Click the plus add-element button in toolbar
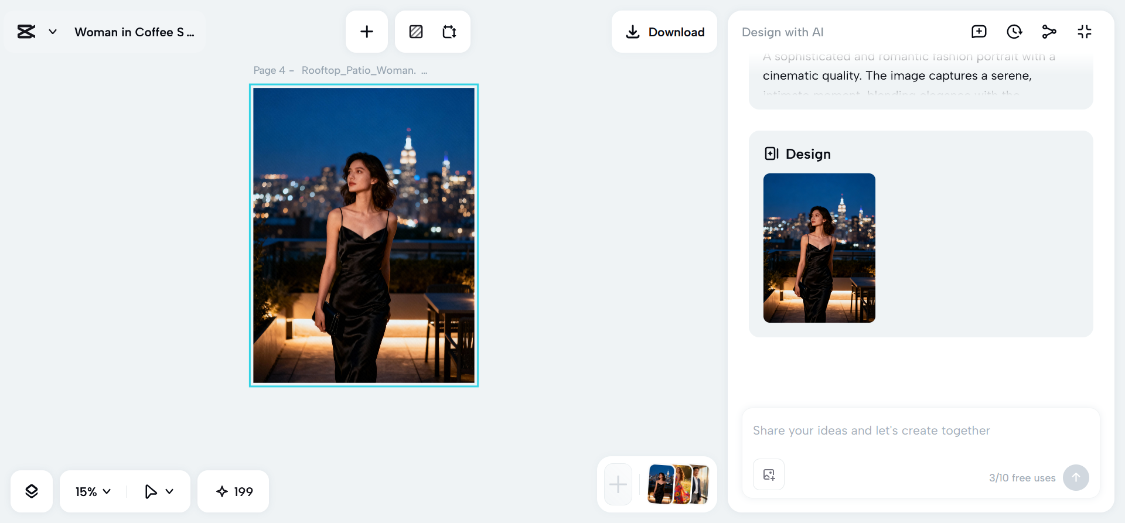The height and width of the screenshot is (523, 1125). [x=367, y=32]
